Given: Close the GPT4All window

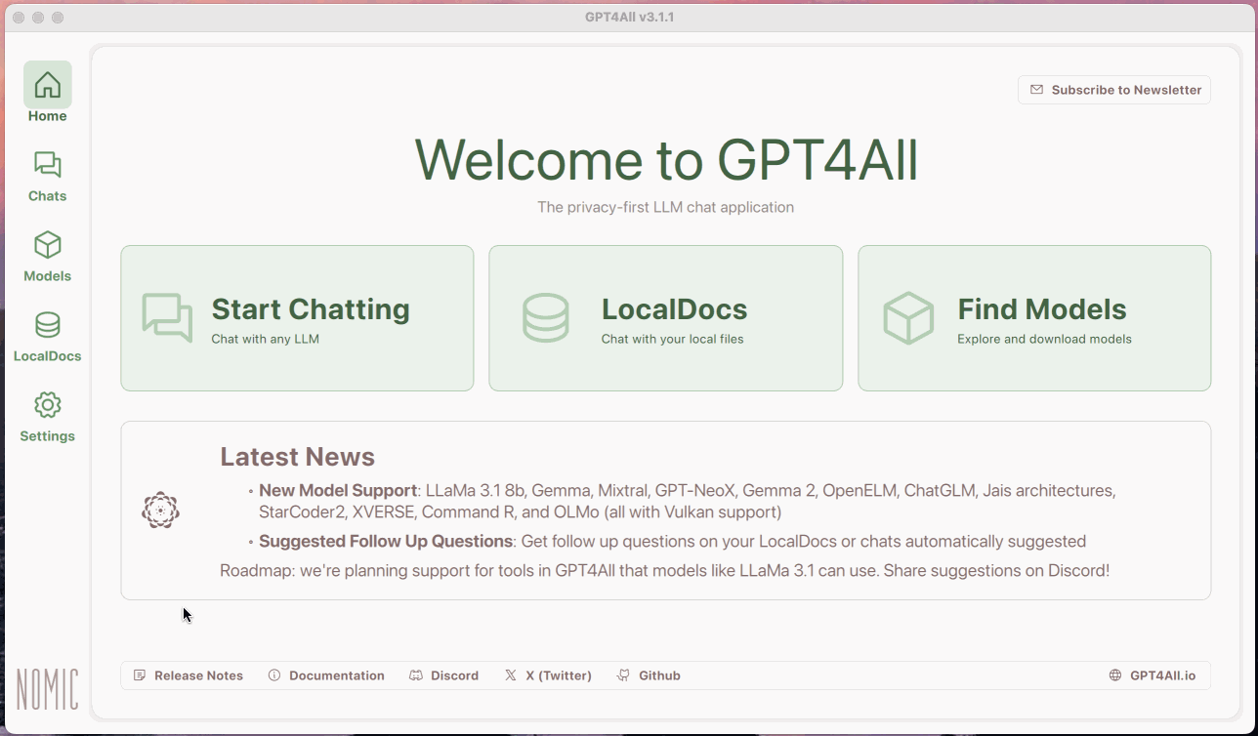Looking at the screenshot, I should pos(19,18).
